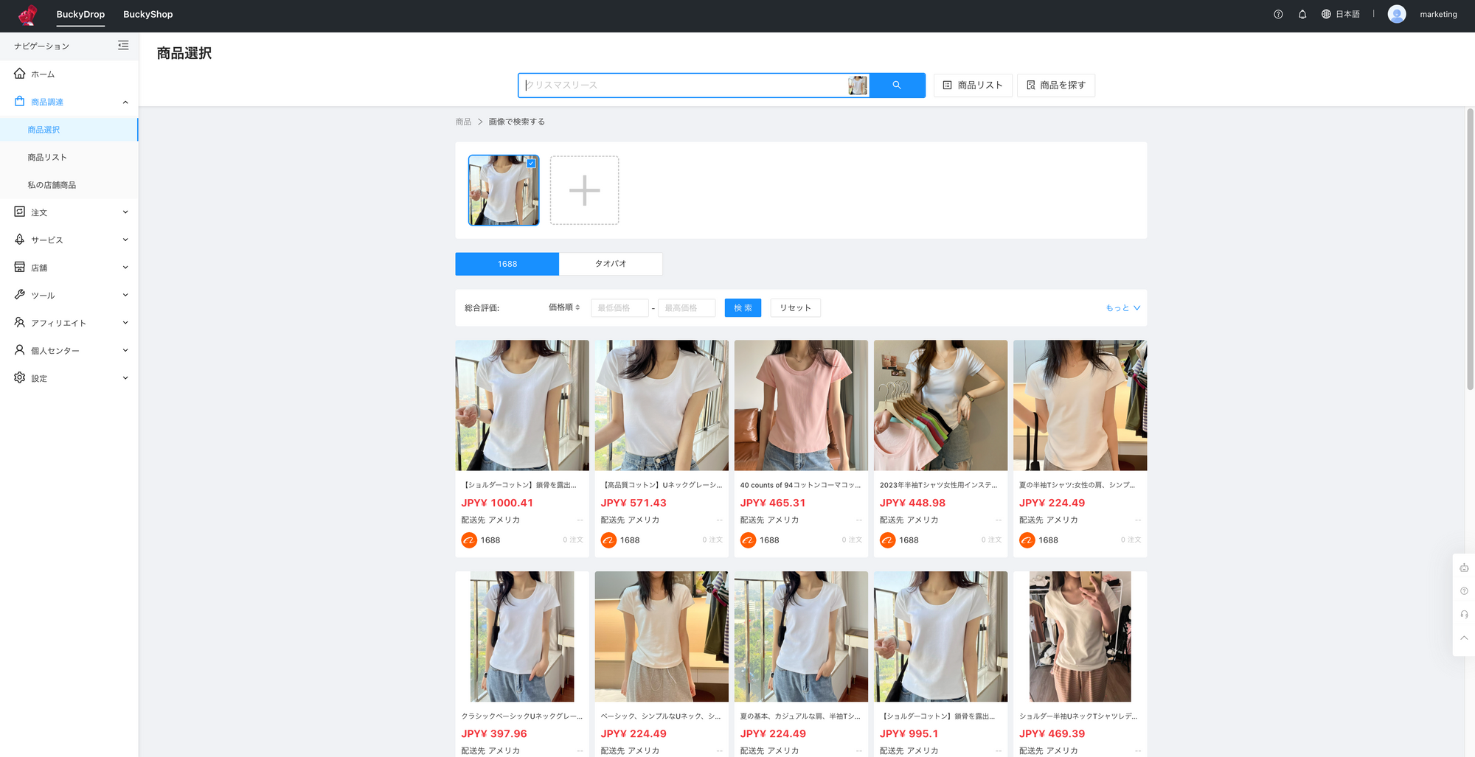The image size is (1475, 757).
Task: Expand the もっと filter options
Action: 1122,308
